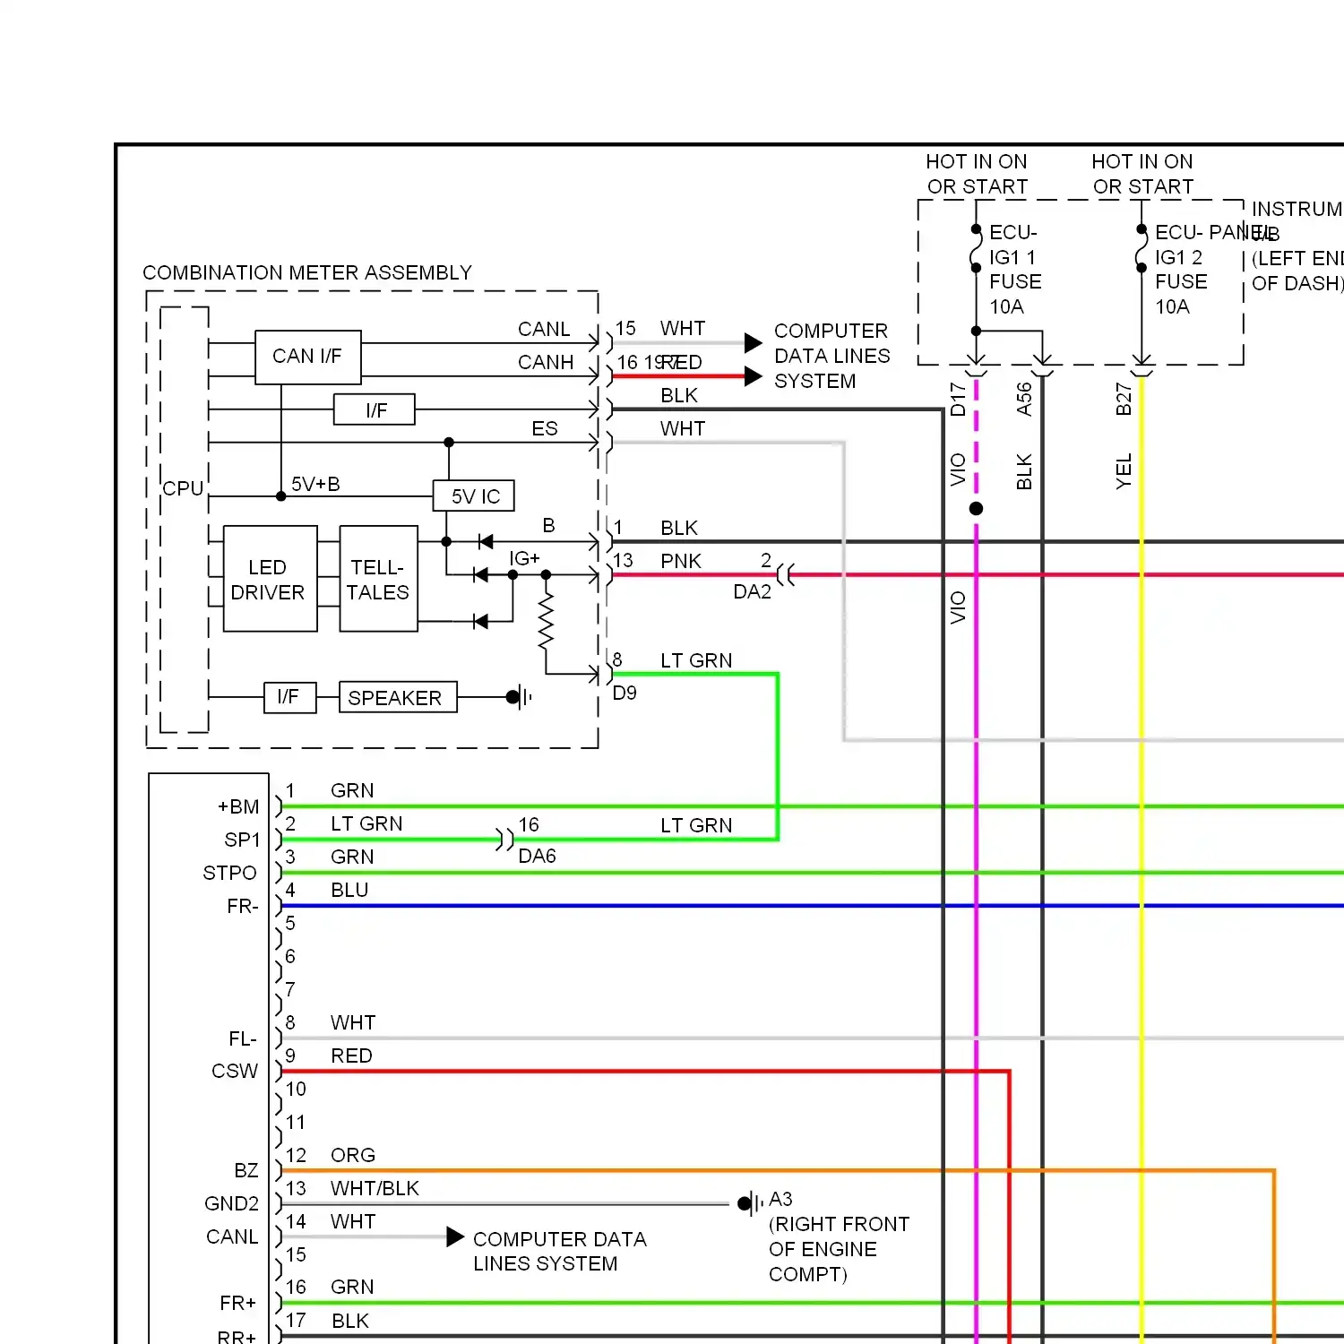Click the BLU wire label at pin 4
This screenshot has height=1344, width=1344.
(349, 890)
